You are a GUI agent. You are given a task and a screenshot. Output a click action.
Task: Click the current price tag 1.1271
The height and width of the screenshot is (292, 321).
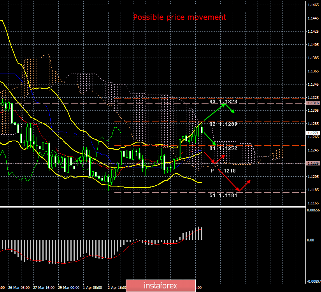(313, 133)
